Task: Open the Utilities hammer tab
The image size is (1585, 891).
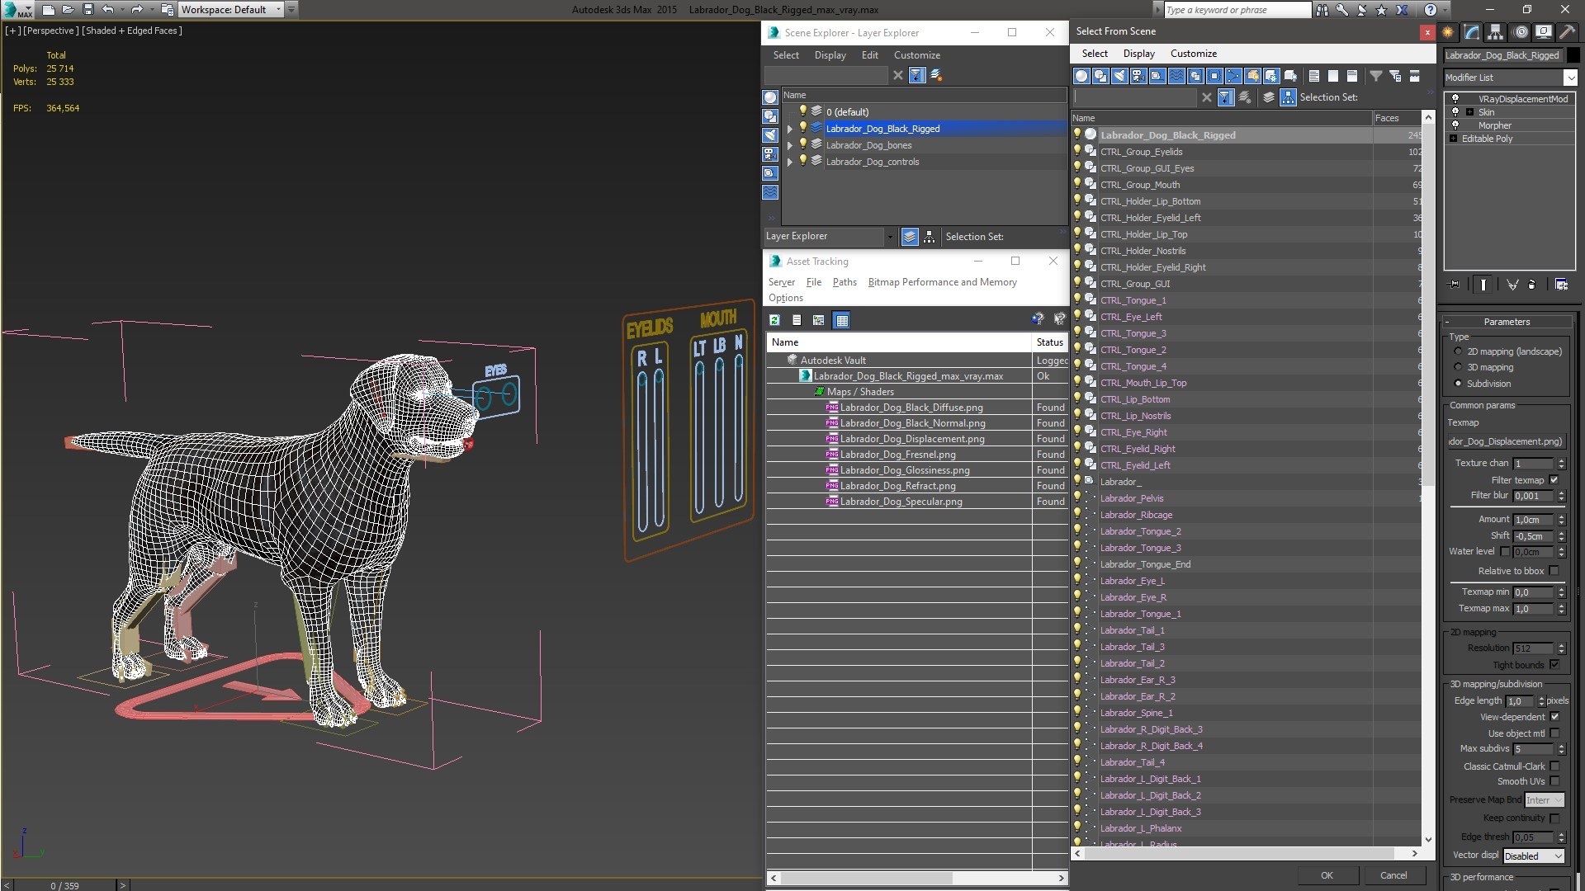Action: [1566, 31]
